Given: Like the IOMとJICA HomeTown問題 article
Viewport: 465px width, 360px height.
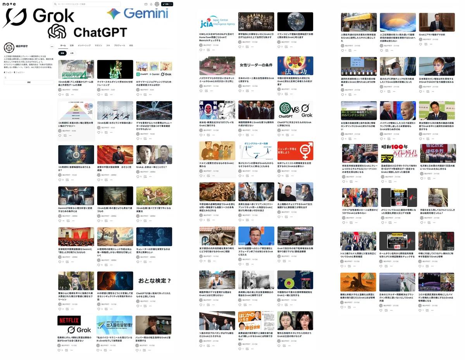Looking at the screenshot, I should click(x=201, y=50).
